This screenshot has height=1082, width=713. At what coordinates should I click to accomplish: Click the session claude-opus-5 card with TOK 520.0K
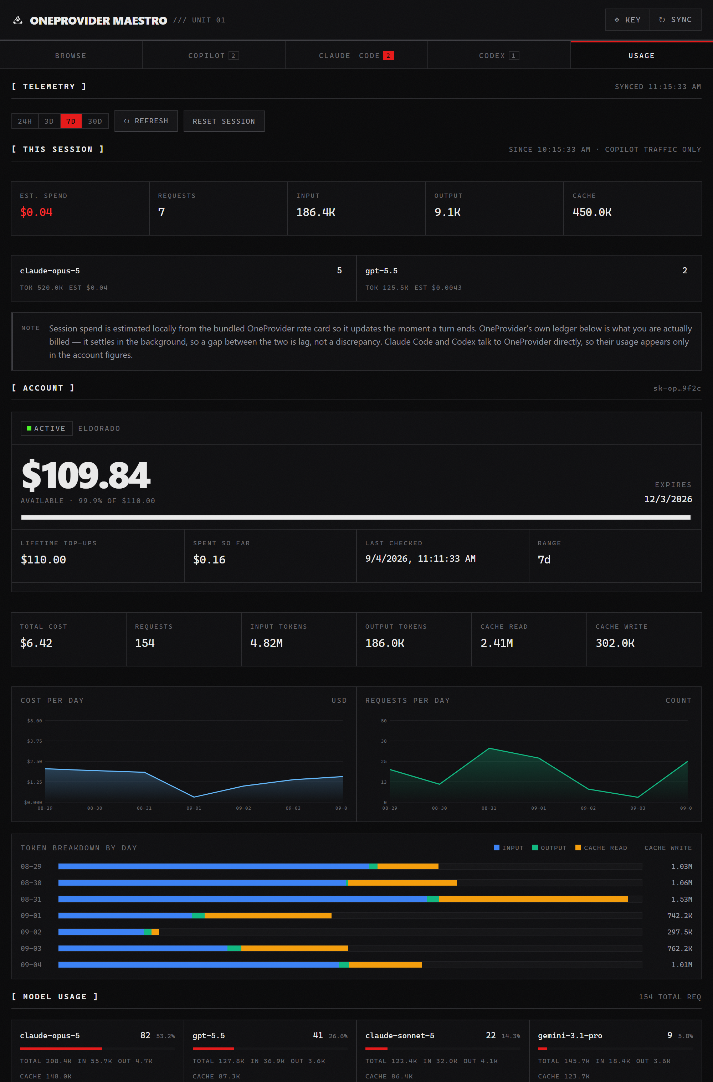184,278
